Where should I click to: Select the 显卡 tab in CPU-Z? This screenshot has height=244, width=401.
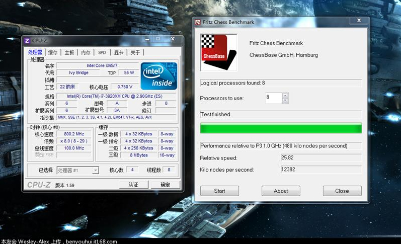(119, 52)
